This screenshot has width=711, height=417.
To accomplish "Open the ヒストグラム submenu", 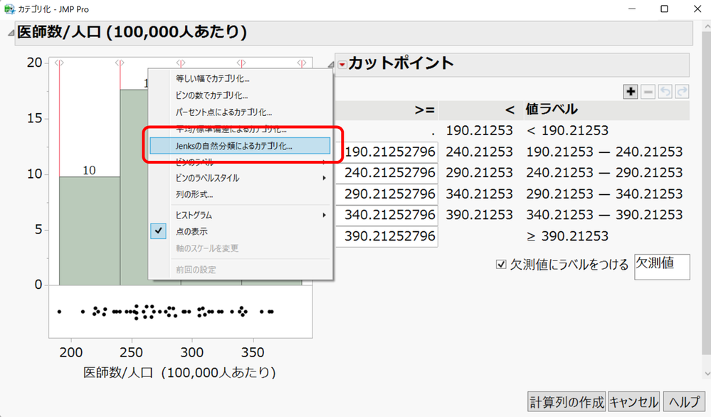I will [x=241, y=215].
